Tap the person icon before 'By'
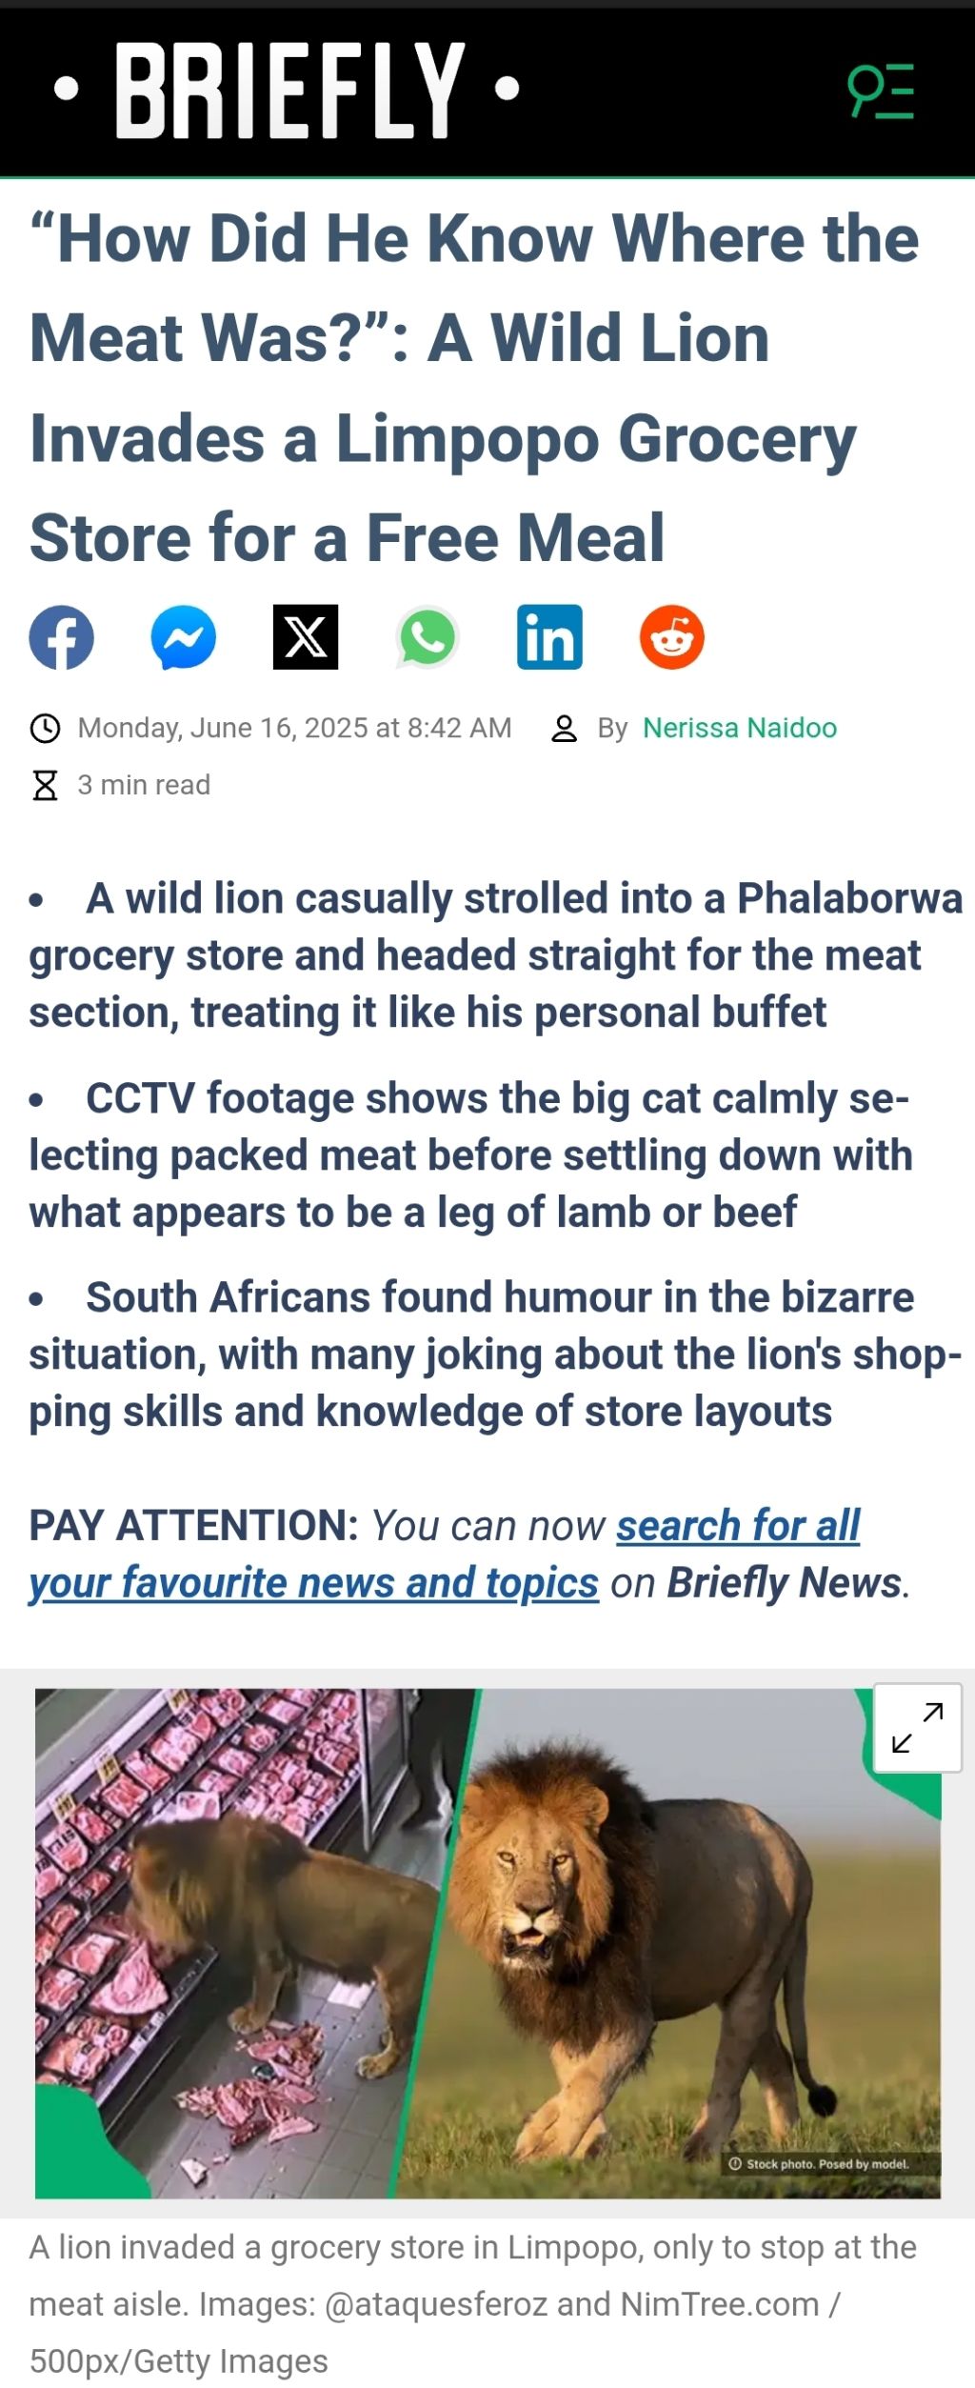 coord(565,729)
